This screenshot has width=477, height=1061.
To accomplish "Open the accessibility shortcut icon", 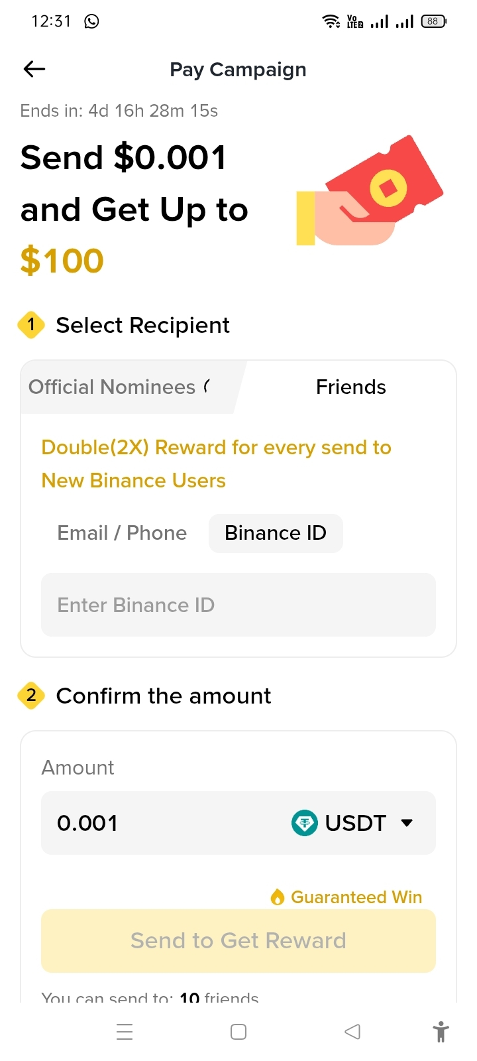I will 441,1032.
